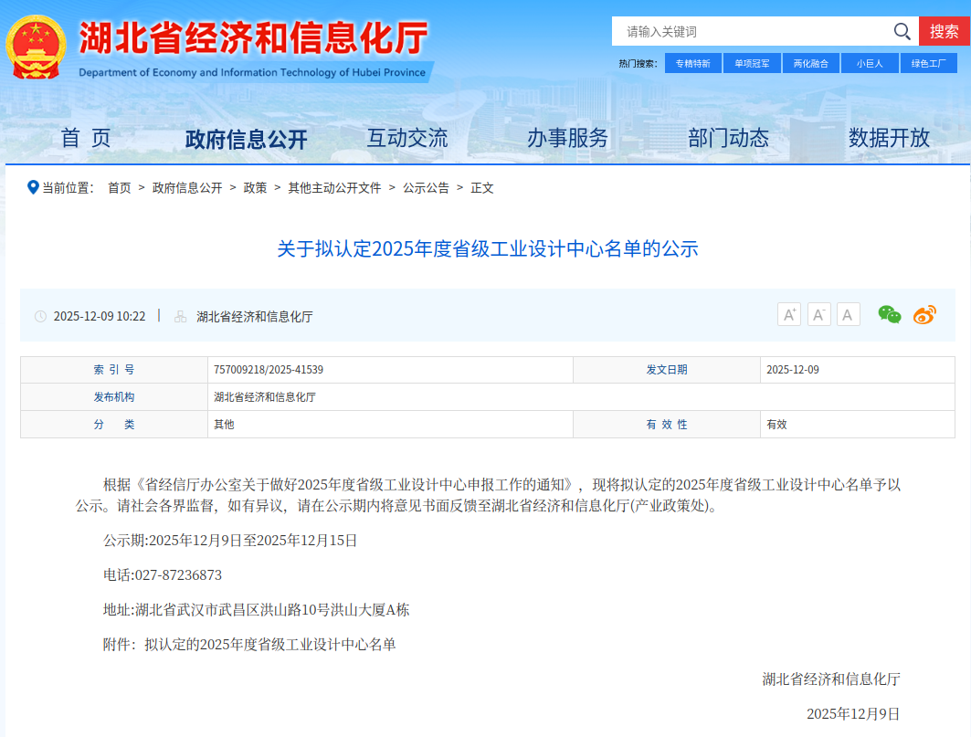Focus the keyword search input field

coord(749,32)
